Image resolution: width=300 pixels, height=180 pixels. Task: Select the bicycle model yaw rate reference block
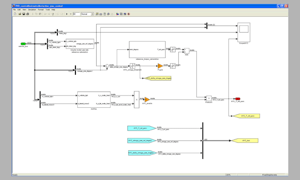tap(80, 44)
